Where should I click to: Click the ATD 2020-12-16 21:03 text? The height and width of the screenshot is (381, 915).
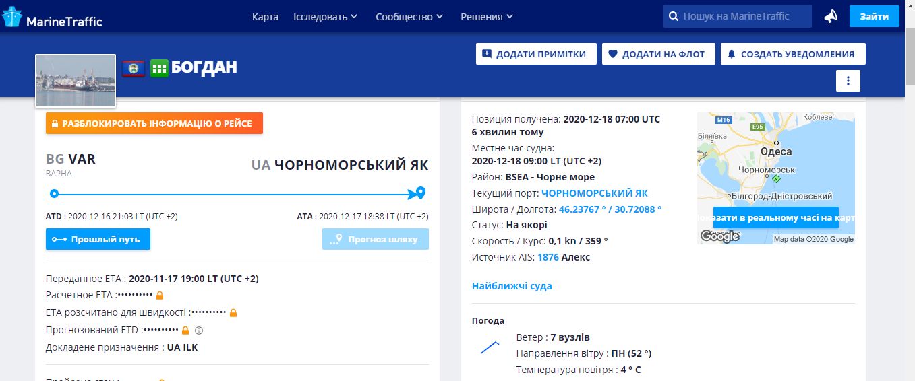[112, 217]
